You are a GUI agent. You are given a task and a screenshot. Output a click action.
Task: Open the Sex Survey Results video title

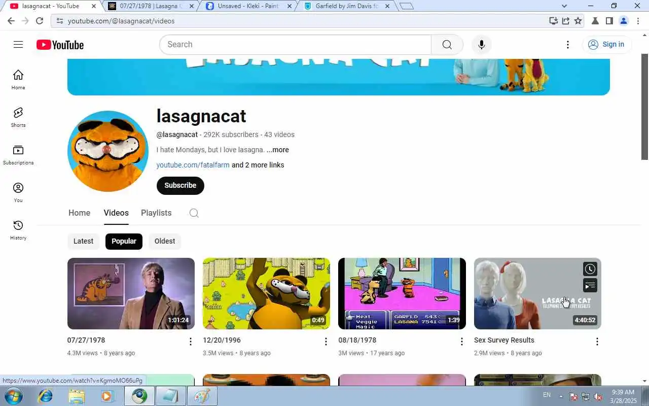[504, 340]
